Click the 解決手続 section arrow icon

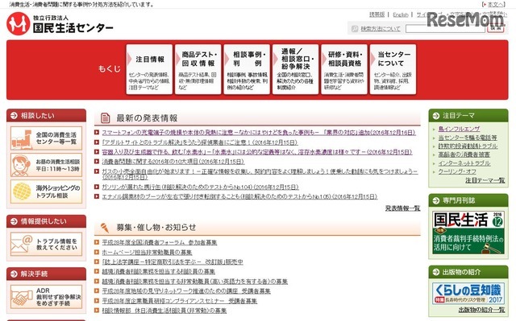14,274
